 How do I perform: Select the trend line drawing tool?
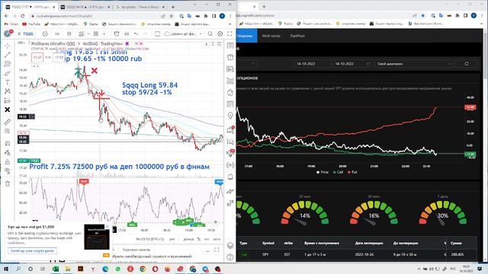[x=8, y=55]
